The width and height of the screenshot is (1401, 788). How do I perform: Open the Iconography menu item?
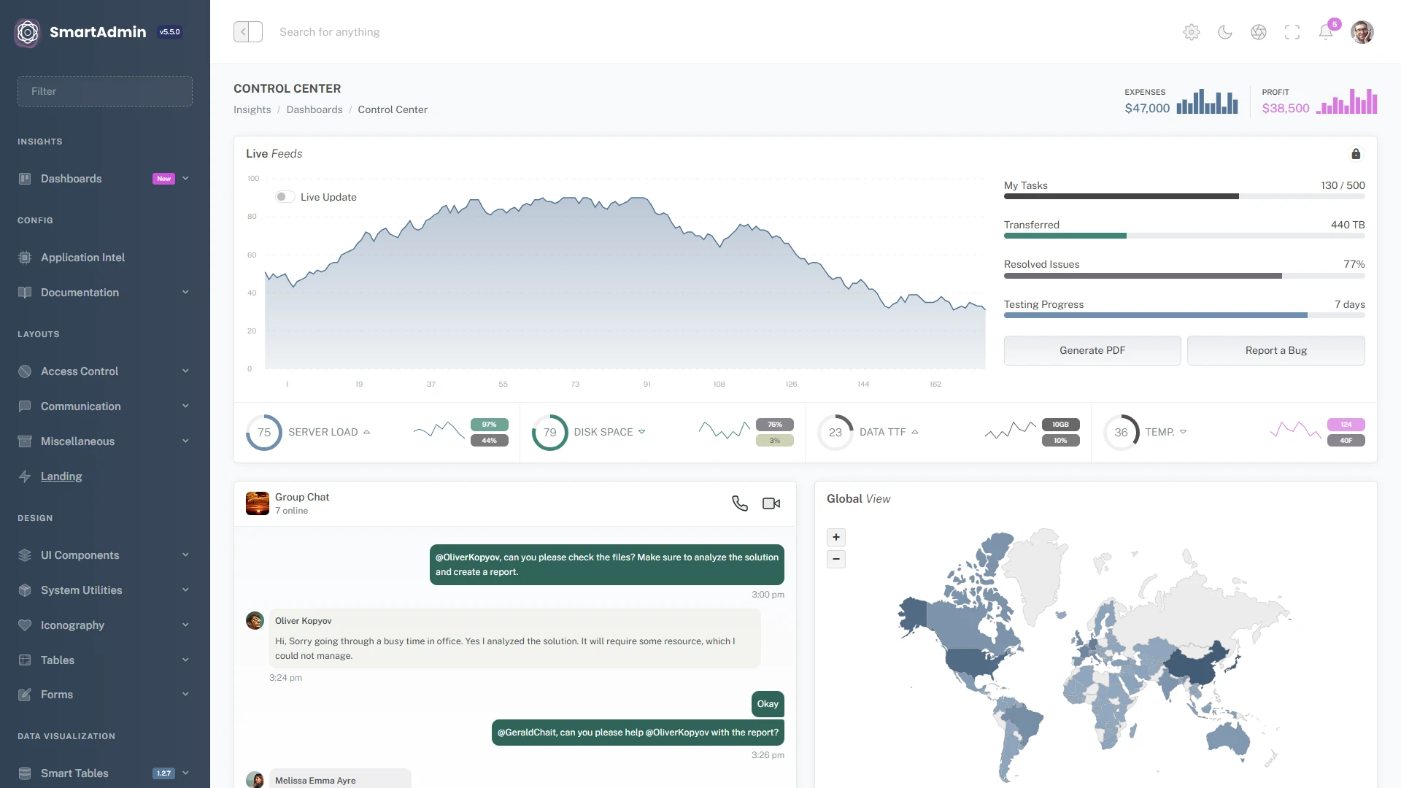coord(105,625)
